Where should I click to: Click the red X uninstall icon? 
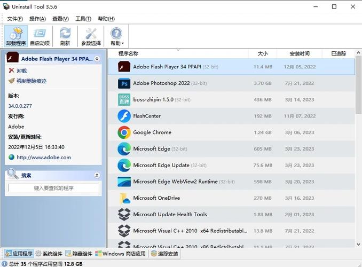pyautogui.click(x=11, y=70)
